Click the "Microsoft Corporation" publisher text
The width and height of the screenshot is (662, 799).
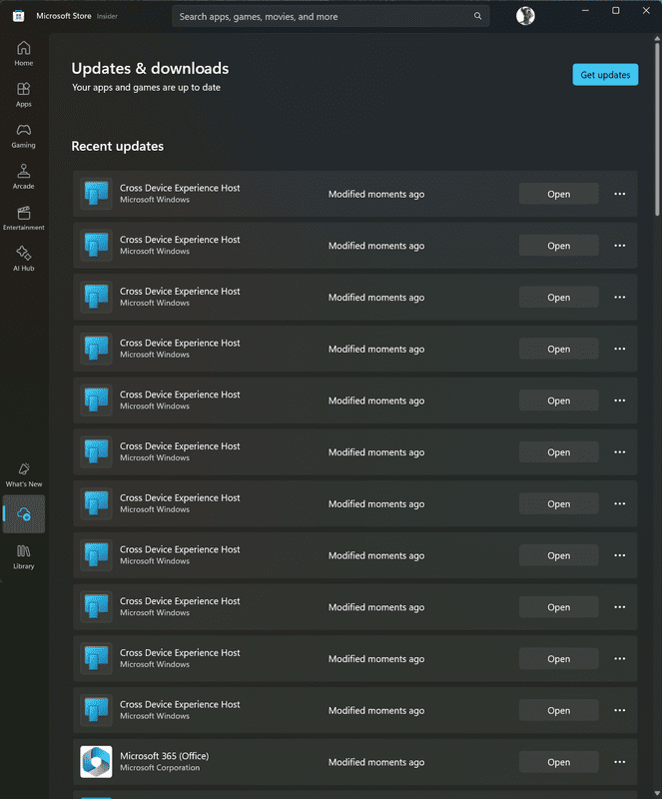tap(160, 768)
